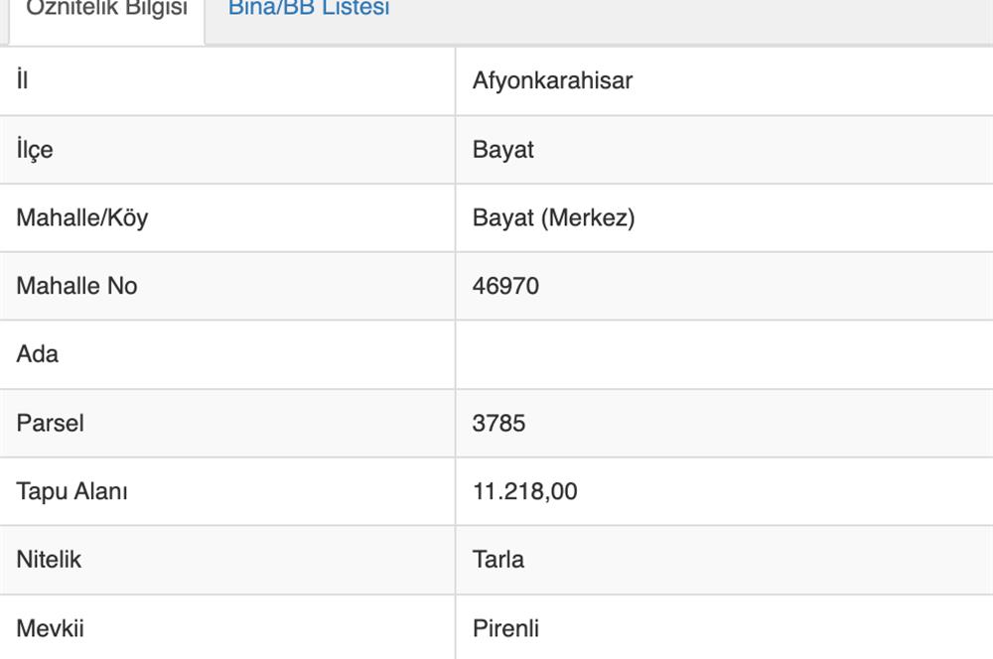Viewport: 993px width, 659px height.
Task: Select the Nitelik value Tarla
Action: coord(498,559)
